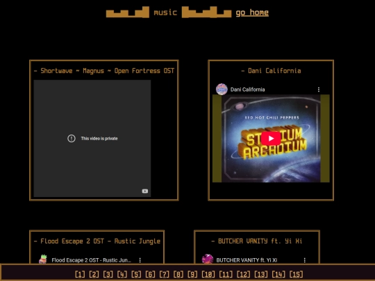
Task: Click 'Shortwave ~ Magnus ~ Open Fortress OST' heading
Action: click(x=104, y=71)
